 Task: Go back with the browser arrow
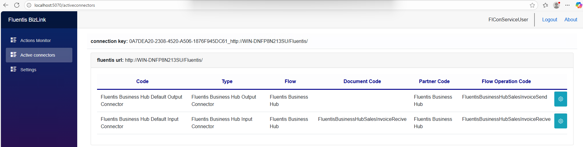[6, 5]
